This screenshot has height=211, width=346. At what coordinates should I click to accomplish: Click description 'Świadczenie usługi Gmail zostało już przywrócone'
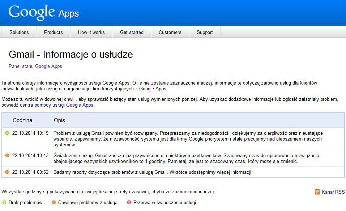coord(186,158)
